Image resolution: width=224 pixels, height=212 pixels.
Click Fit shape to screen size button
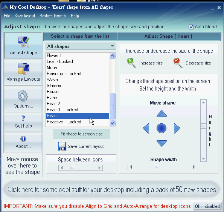(81, 134)
